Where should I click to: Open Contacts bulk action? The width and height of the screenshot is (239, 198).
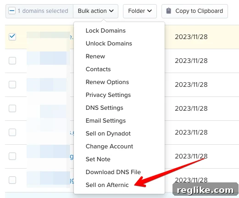[98, 69]
